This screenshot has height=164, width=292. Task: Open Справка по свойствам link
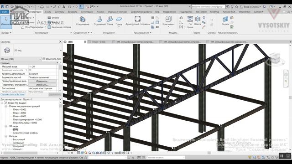12,94
